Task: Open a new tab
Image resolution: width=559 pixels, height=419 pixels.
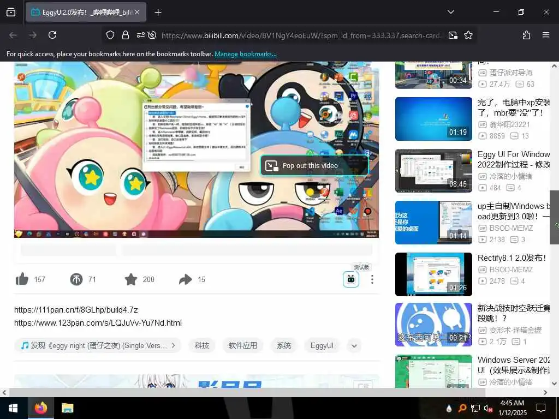Action: 158,13
